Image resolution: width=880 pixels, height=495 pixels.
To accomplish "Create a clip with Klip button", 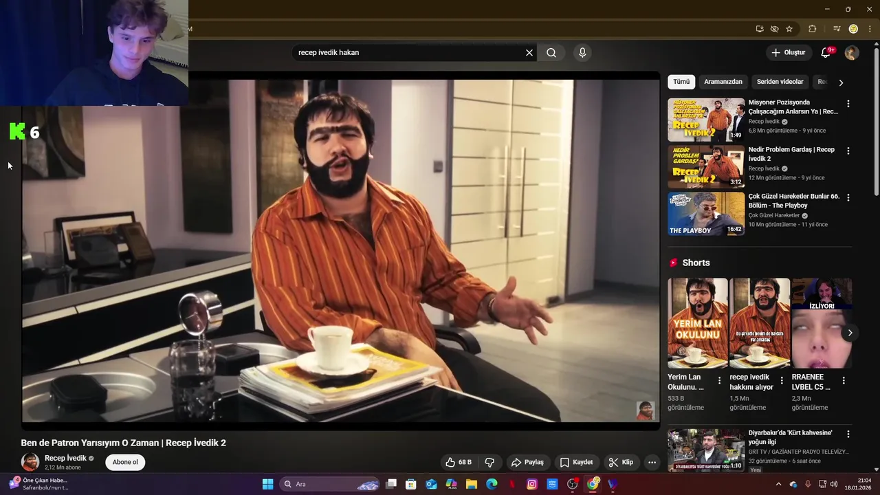I will tap(621, 462).
